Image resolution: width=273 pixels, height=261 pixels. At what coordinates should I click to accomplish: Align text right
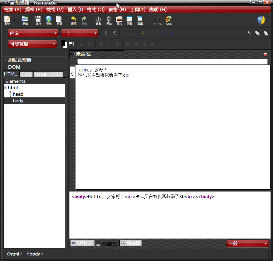144,44
